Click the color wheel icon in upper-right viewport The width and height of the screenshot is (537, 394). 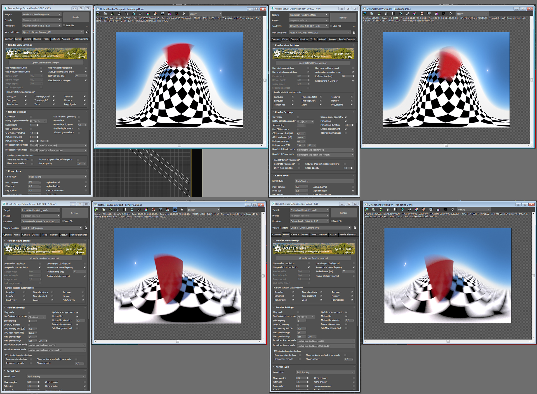415,13
